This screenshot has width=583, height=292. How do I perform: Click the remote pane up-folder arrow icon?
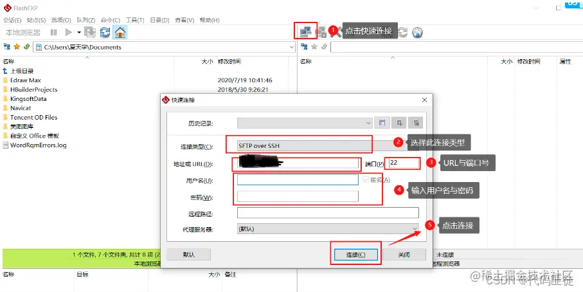(324, 47)
